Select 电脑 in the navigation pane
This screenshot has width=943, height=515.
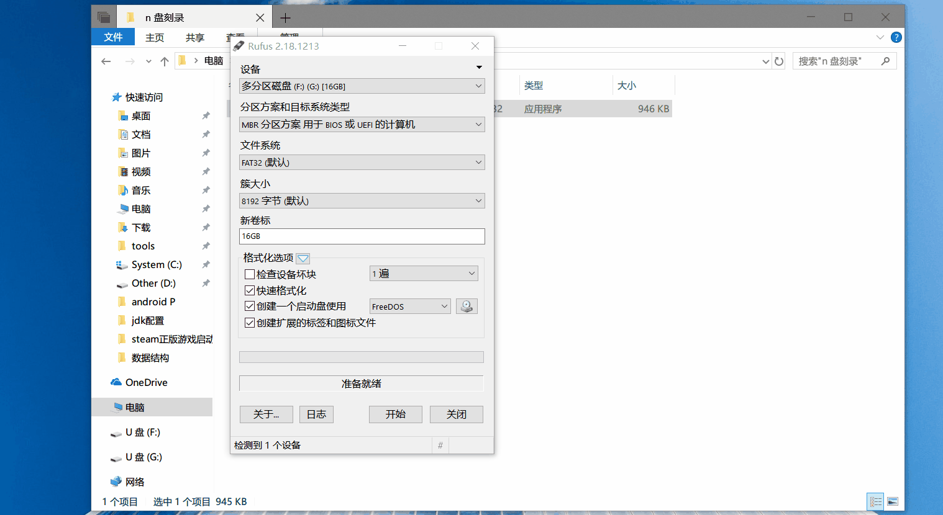[x=152, y=407]
